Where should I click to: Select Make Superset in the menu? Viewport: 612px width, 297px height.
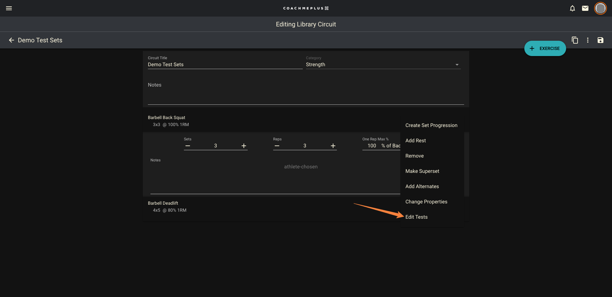point(422,171)
